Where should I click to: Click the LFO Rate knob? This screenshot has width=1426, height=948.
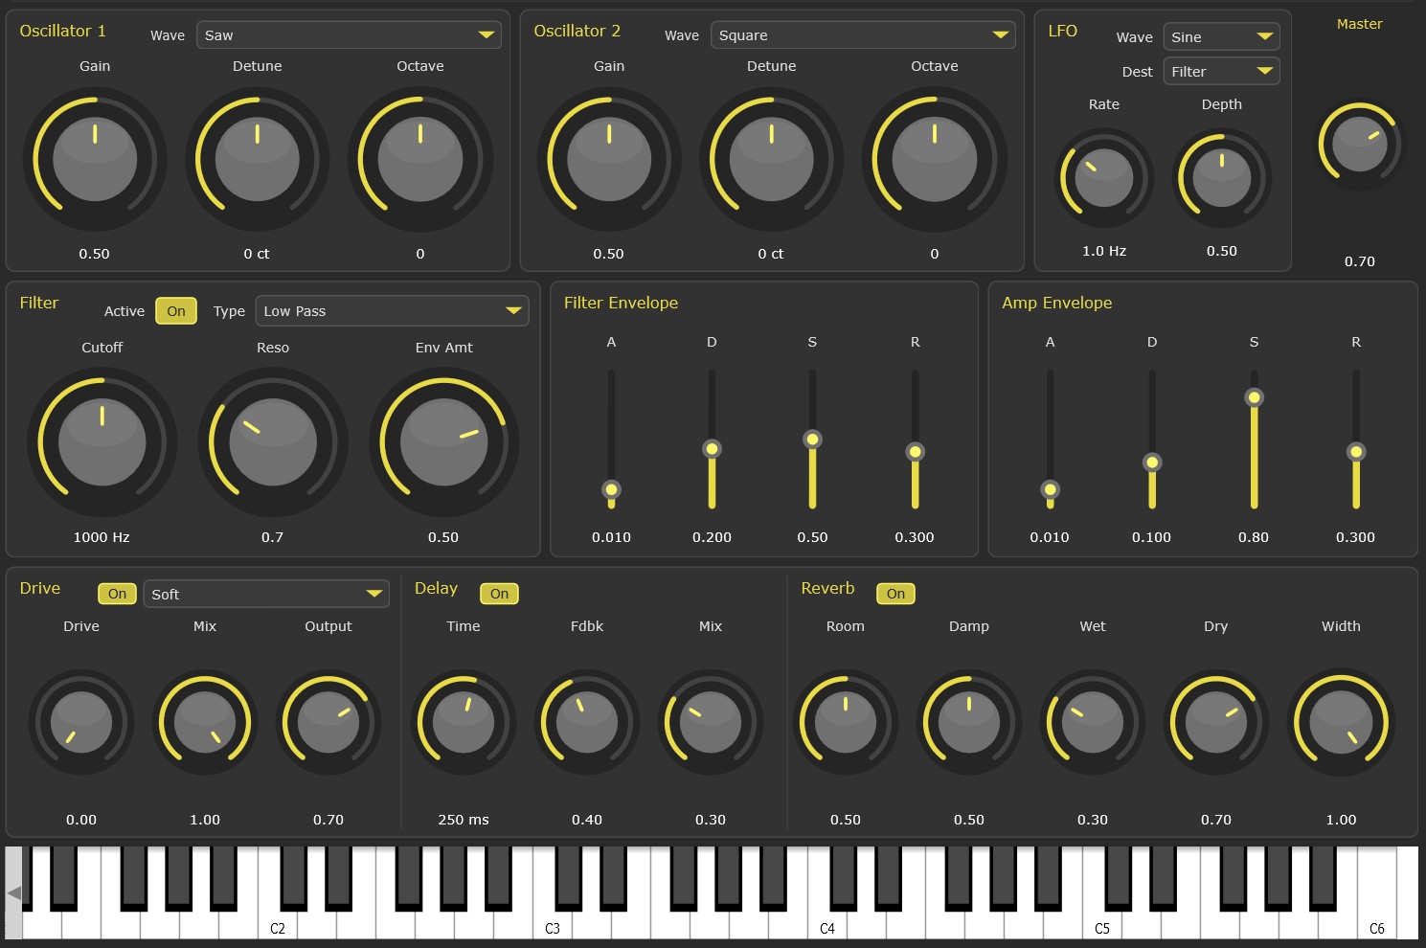point(1103,178)
